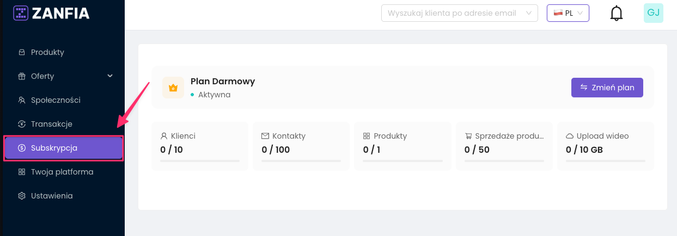Click the Wyszukaj klienta email search field
Screen dimensions: 677x236
452,13
